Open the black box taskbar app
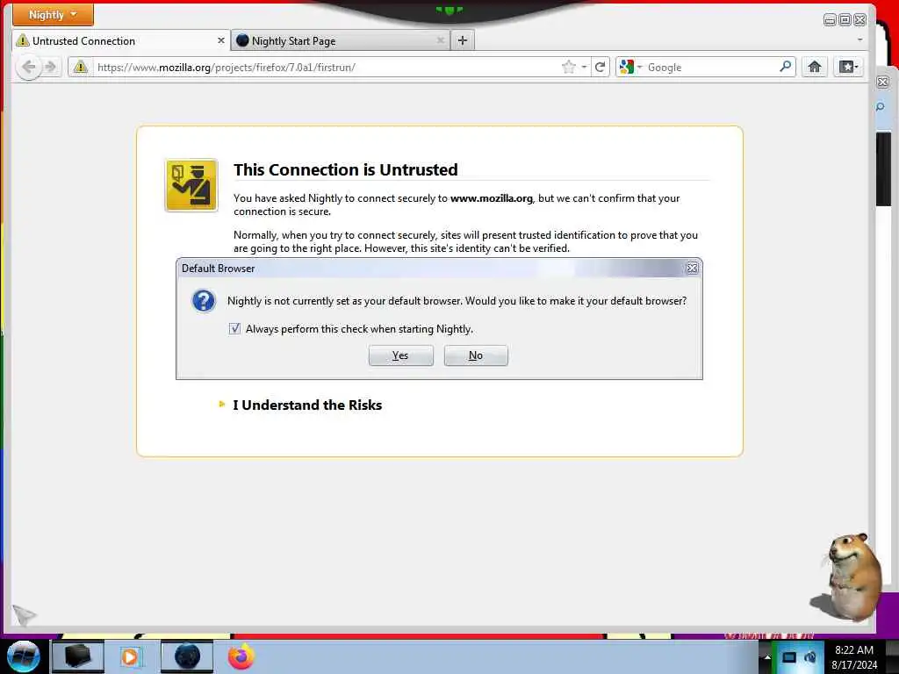The image size is (899, 674). coord(78,656)
